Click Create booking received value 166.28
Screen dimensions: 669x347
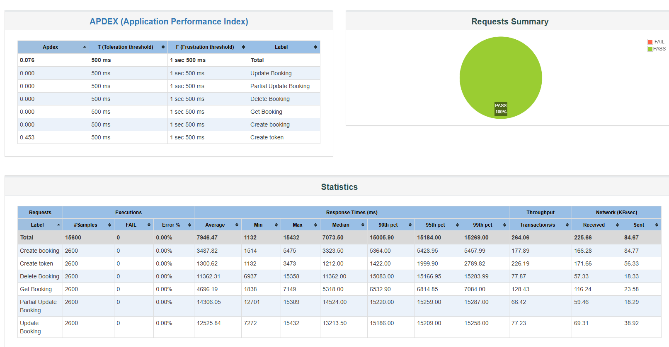583,251
